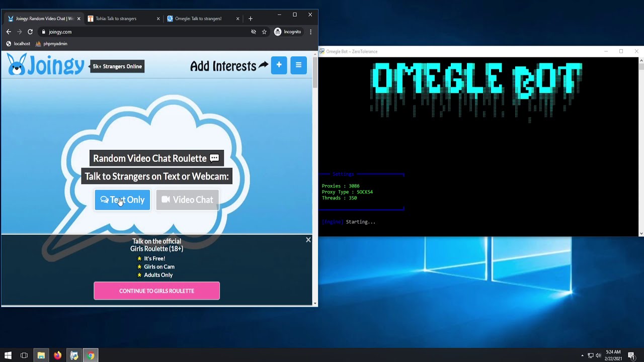Minimize the Omegle Bot window
644x362 pixels.
pos(606,51)
